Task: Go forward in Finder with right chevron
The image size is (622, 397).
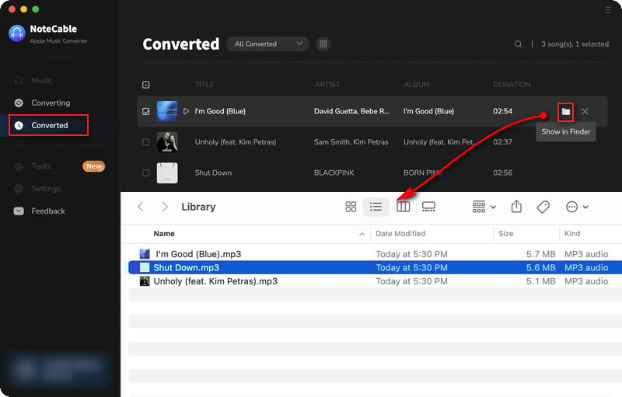Action: click(x=165, y=207)
